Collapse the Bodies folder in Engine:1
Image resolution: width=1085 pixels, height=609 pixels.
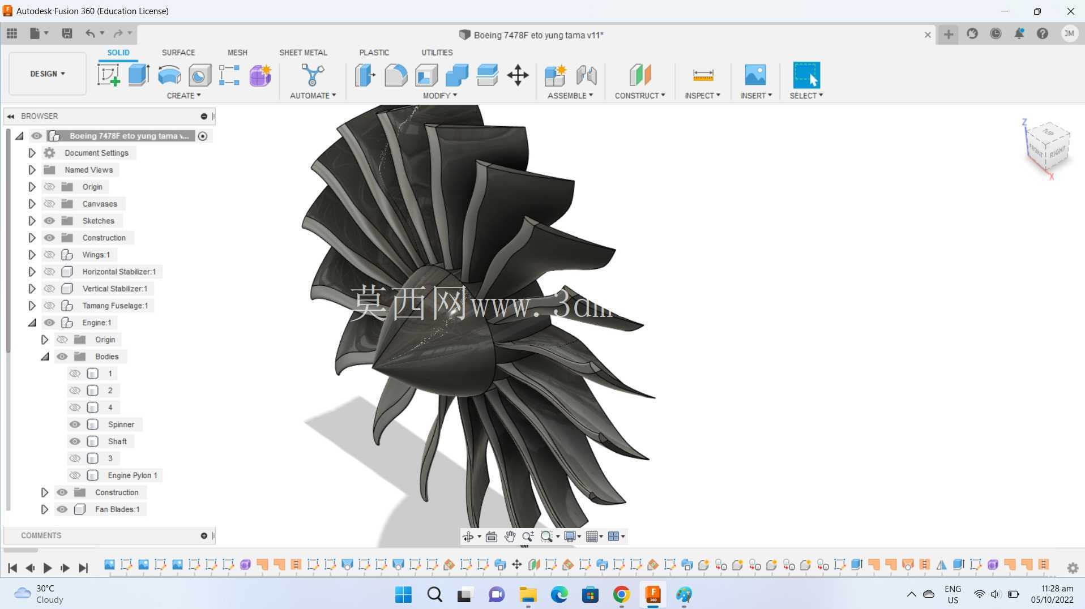[x=45, y=357]
